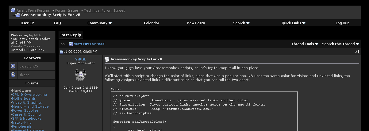
Task: Click the post date '11-02-2009, 08:08 PM'
Action: click(80, 52)
